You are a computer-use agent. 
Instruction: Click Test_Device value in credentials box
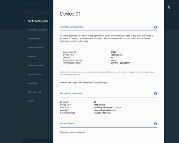click(x=116, y=55)
